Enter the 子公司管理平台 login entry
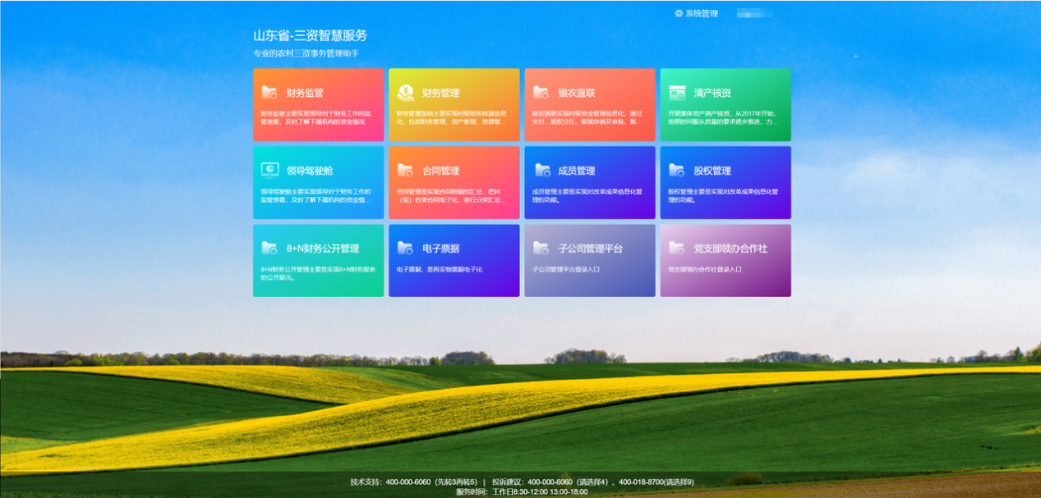This screenshot has height=498, width=1041. (589, 260)
